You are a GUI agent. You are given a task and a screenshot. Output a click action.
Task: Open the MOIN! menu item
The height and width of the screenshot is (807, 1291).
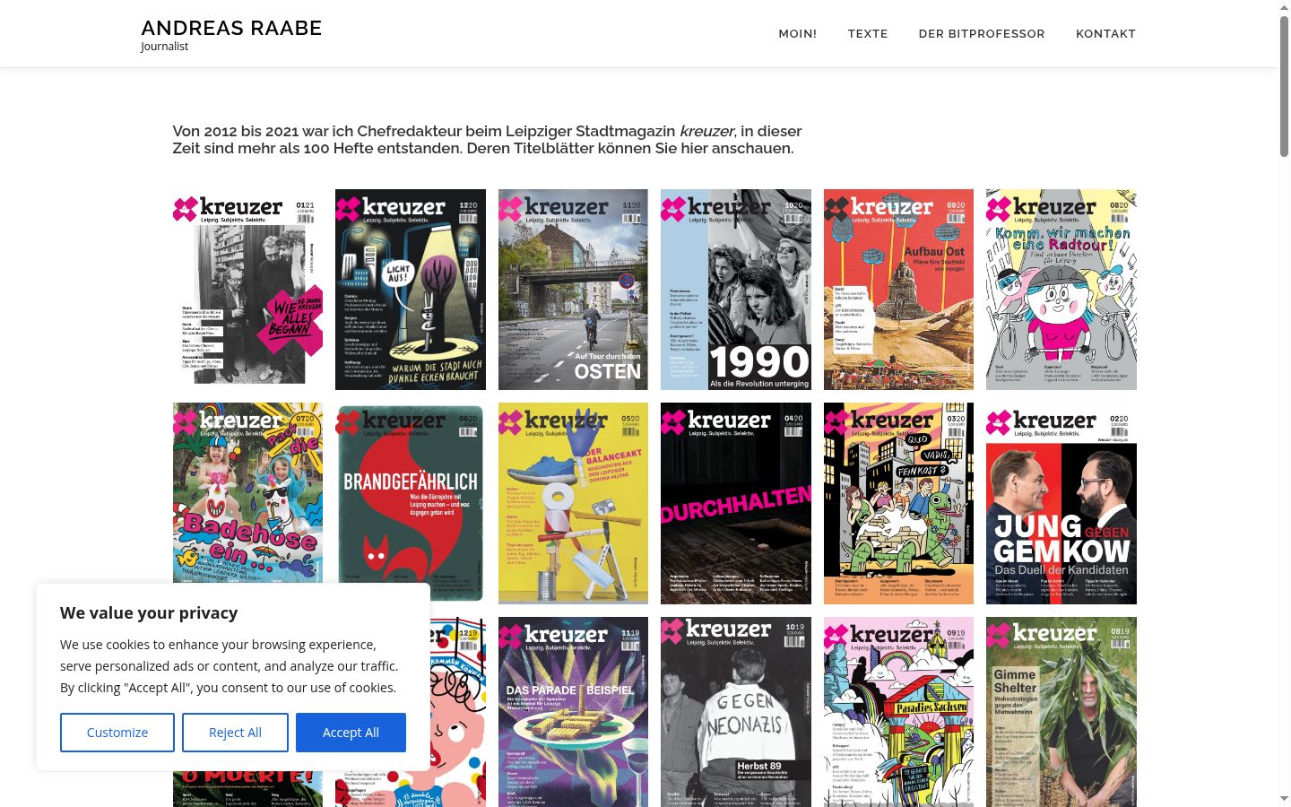797,33
